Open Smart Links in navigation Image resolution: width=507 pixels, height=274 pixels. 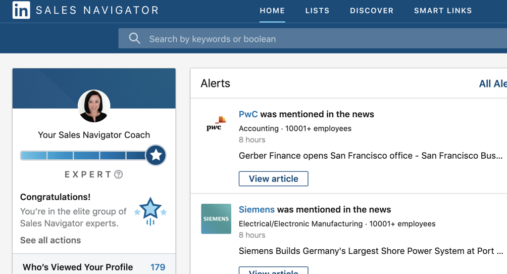tap(443, 11)
